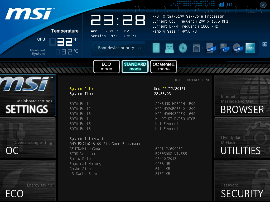Viewport: 270px width, 202px height.
Task: Enable OC Genie II mode
Action: pos(163,67)
